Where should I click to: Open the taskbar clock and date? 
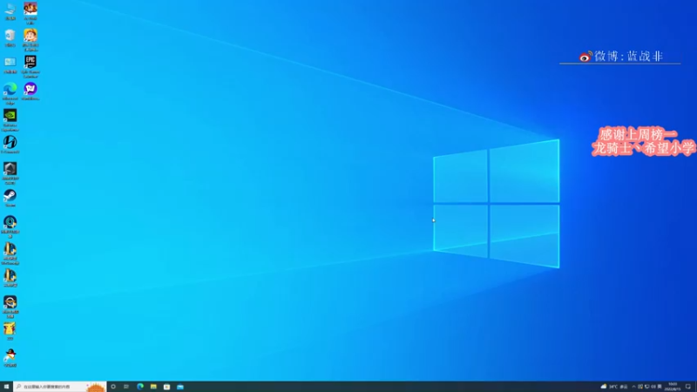coord(673,387)
